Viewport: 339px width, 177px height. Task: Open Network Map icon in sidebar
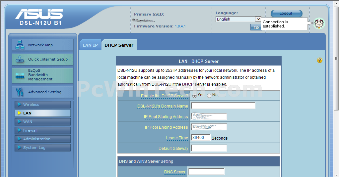(x=20, y=45)
